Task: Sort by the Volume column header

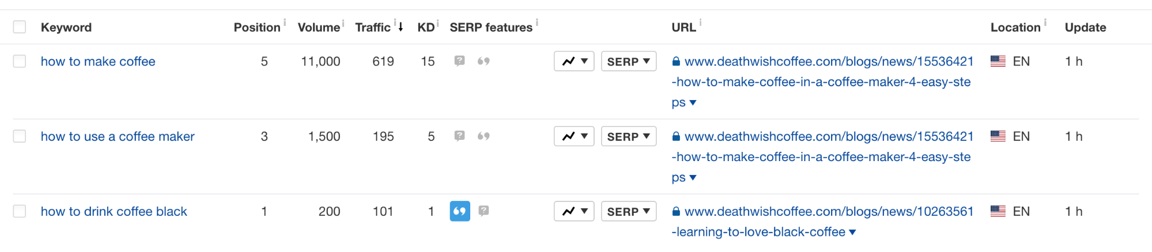Action: pyautogui.click(x=319, y=27)
